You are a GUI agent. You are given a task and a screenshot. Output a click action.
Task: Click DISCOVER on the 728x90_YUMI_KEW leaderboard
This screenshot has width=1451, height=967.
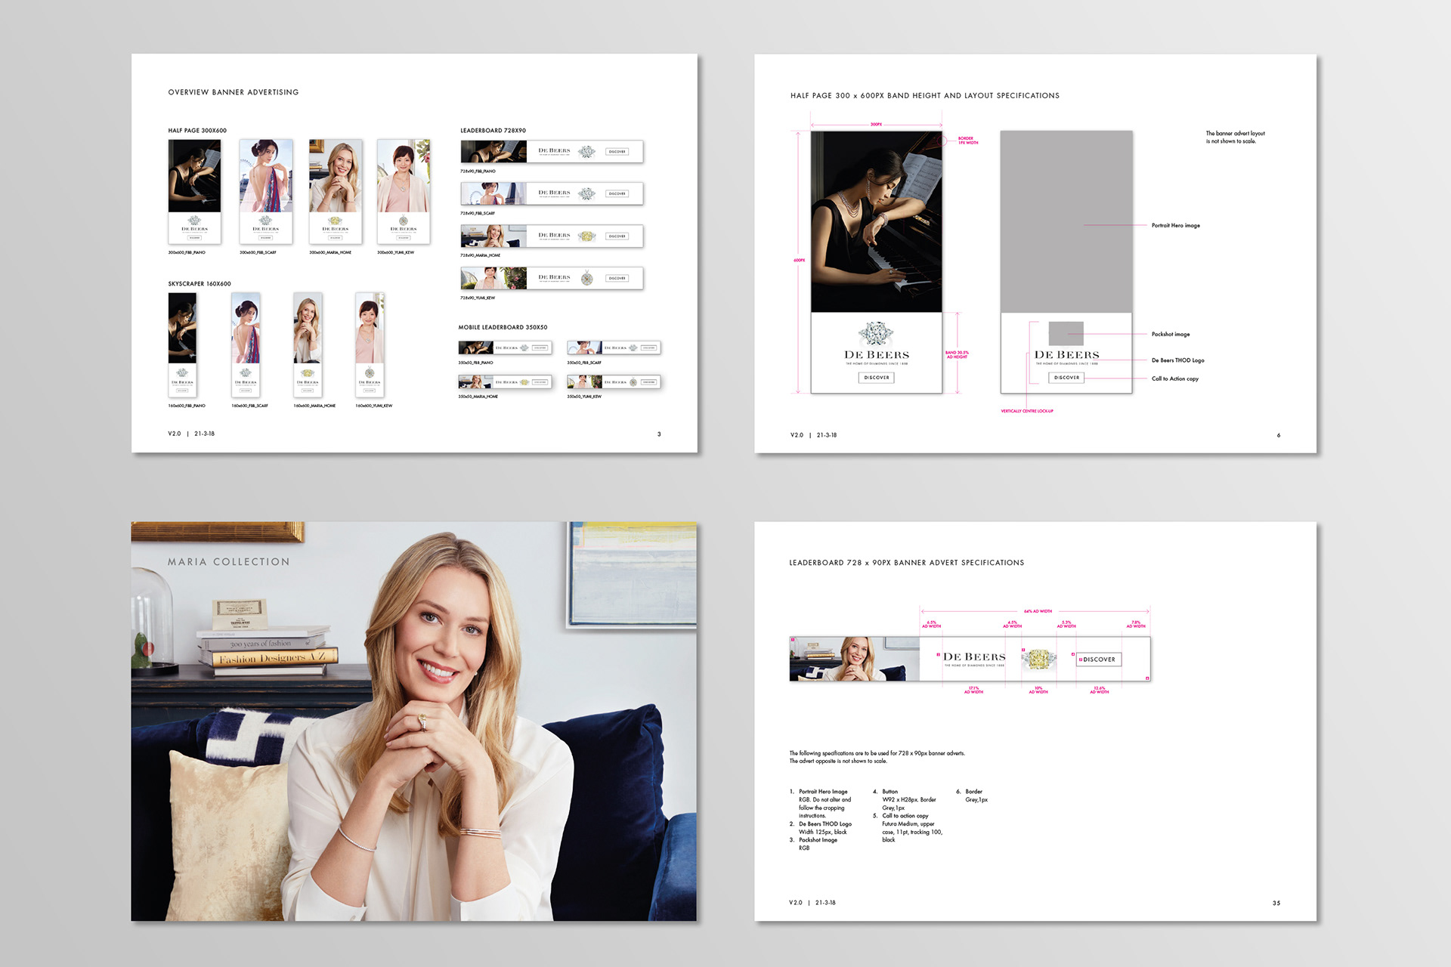tap(617, 279)
